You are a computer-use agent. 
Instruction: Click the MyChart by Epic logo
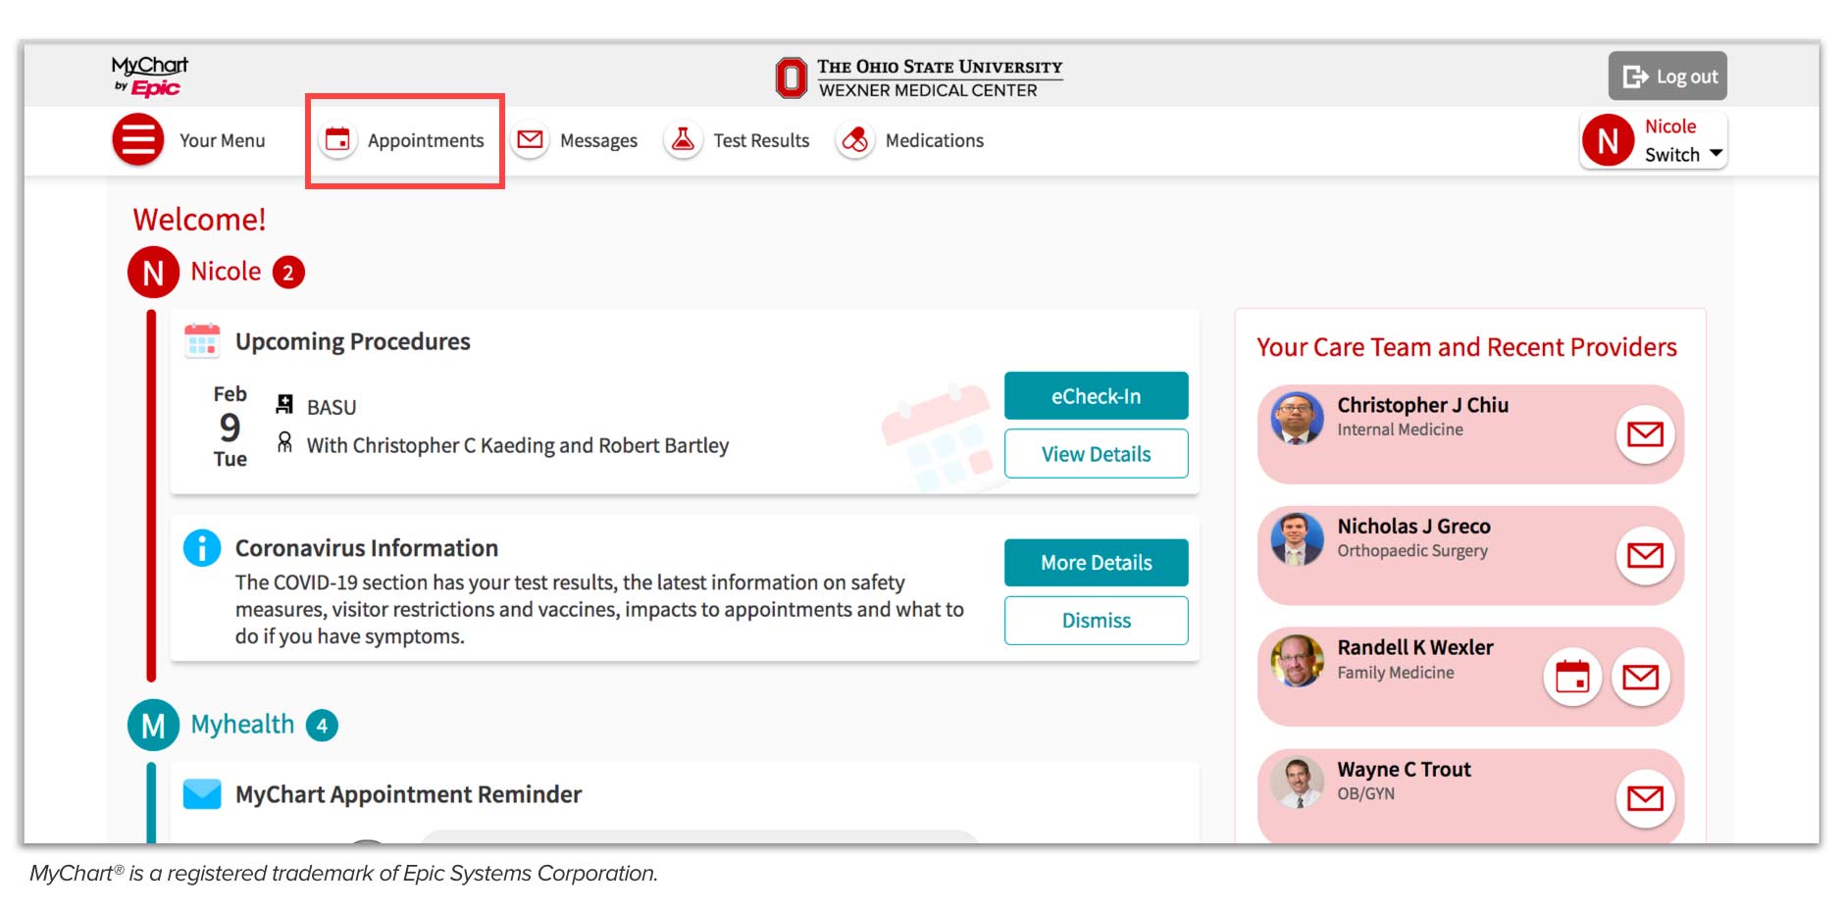pos(149,76)
